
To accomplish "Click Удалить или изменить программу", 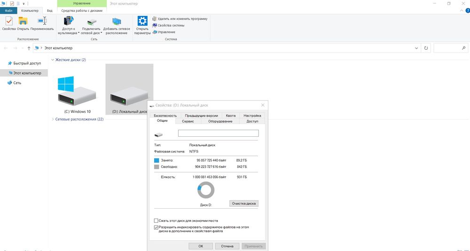I will [x=180, y=19].
